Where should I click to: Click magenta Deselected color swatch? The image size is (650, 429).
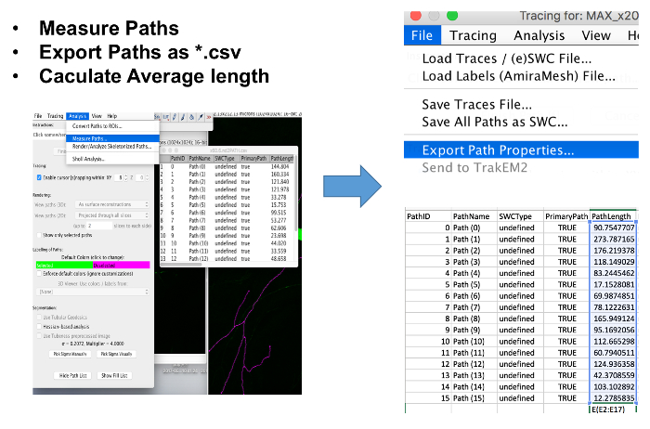tap(121, 266)
